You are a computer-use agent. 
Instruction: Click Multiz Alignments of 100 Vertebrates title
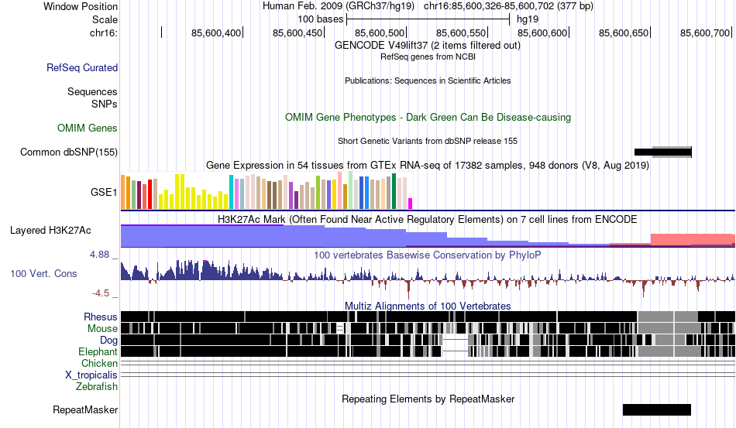point(428,306)
